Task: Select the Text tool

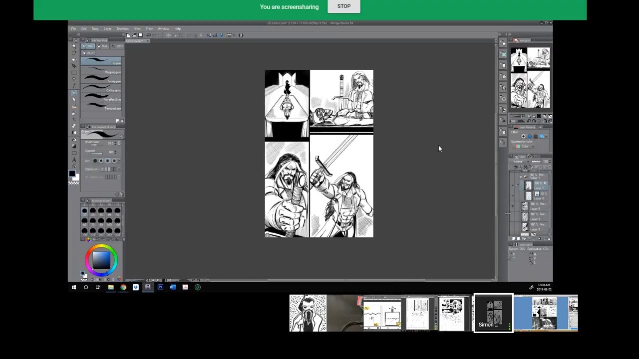Action: pyautogui.click(x=74, y=160)
